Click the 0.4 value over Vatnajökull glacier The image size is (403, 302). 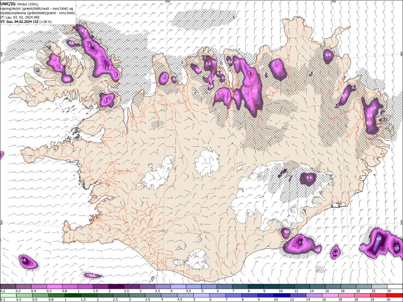309,177
